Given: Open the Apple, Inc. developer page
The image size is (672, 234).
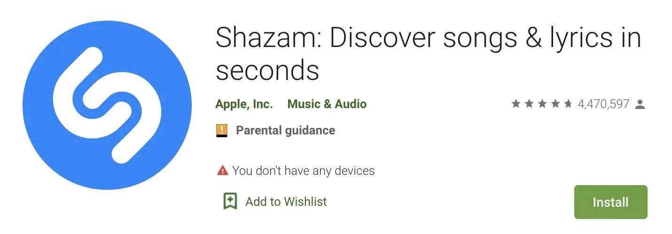Looking at the screenshot, I should pyautogui.click(x=244, y=104).
